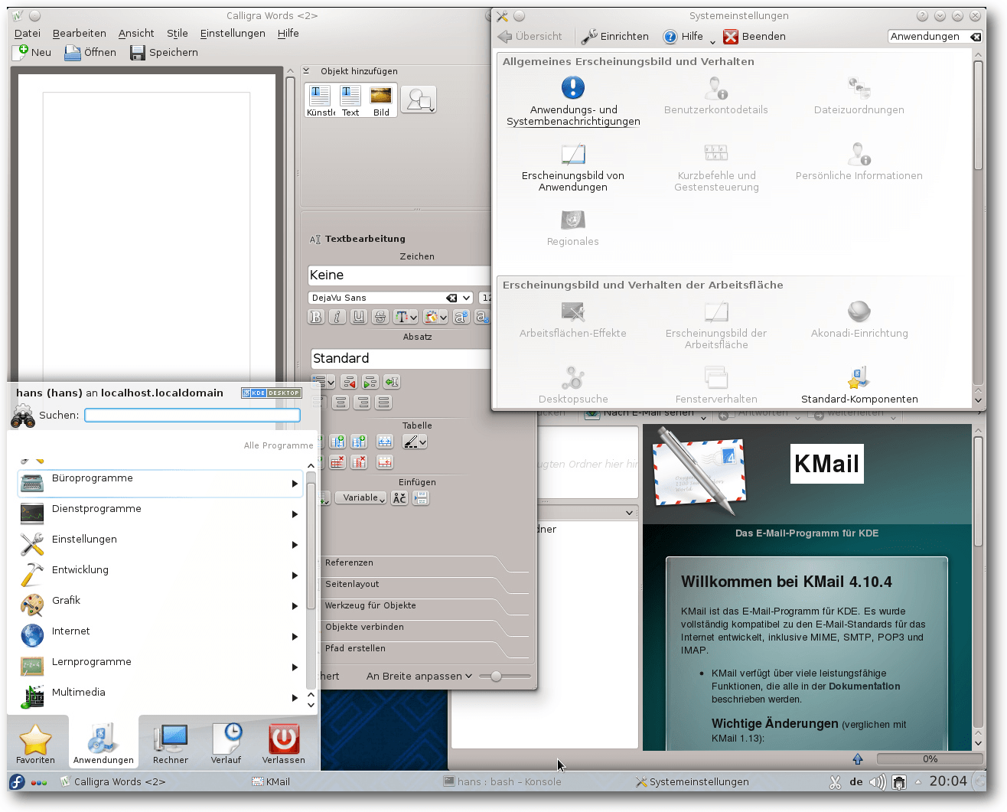Switch to Verlassen tab in launcher
The height and width of the screenshot is (812, 1007).
pos(284,743)
